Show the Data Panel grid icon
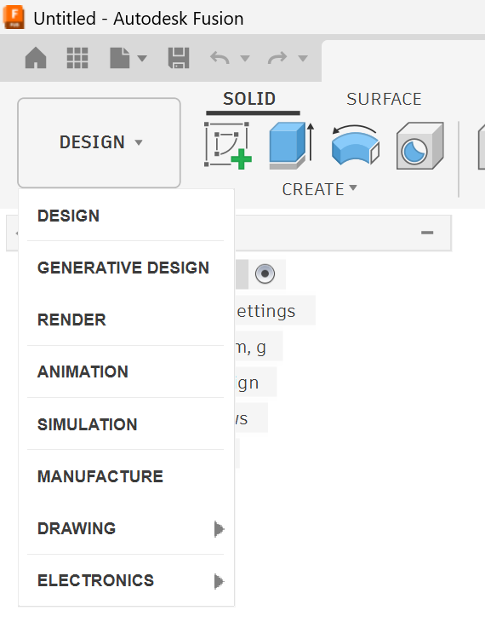Image resolution: width=485 pixels, height=622 pixels. 77,58
